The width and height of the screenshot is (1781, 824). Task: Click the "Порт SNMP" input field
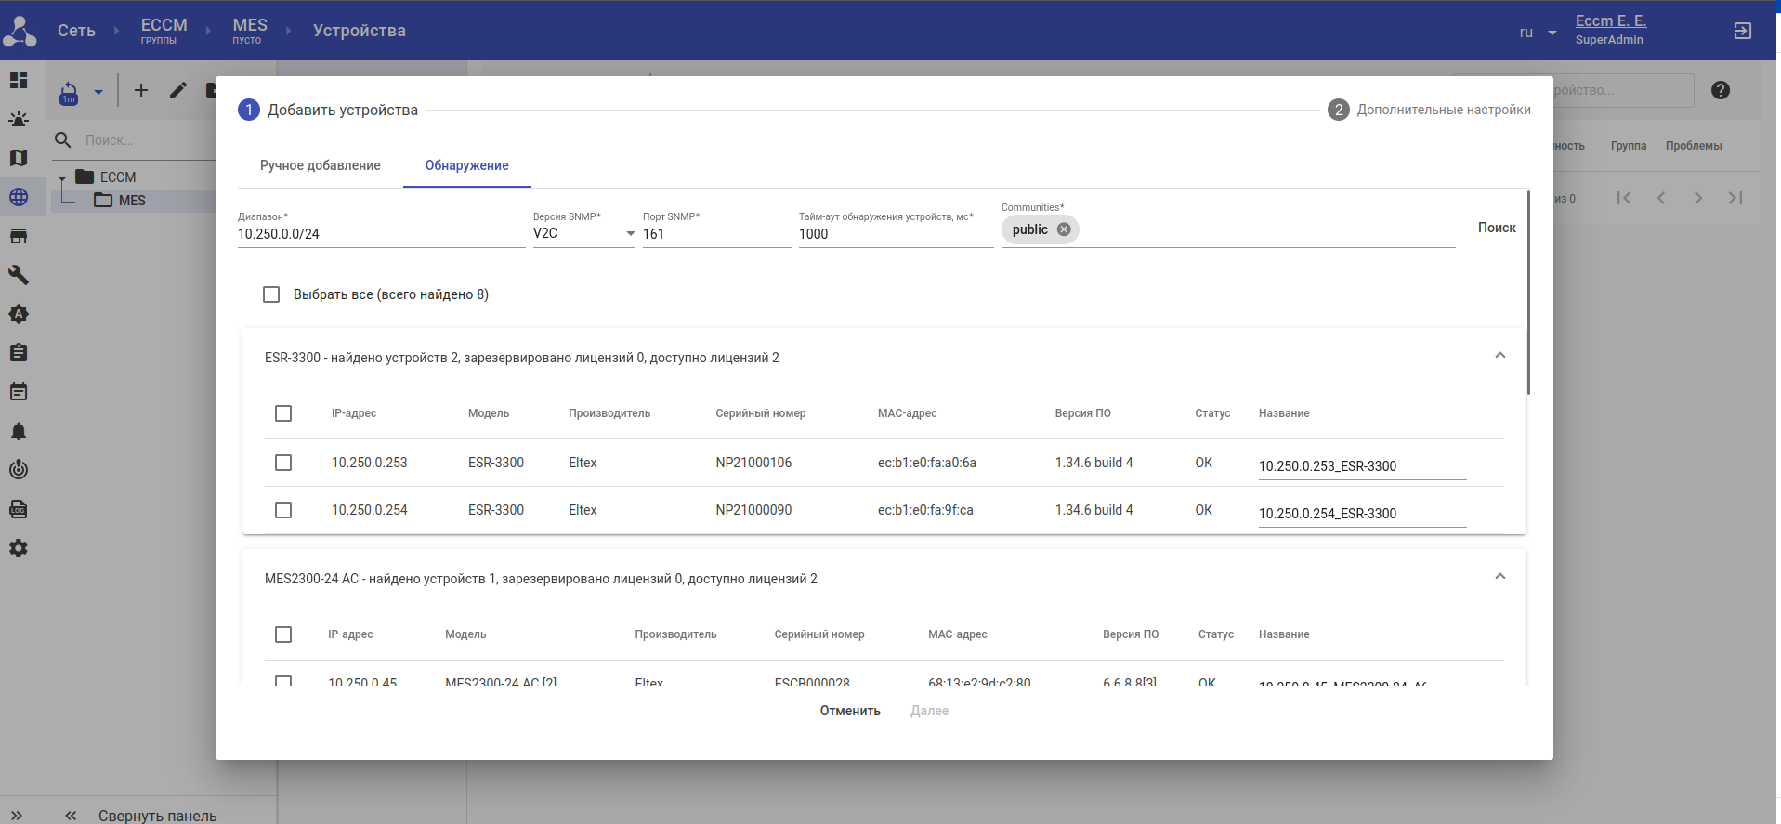716,234
